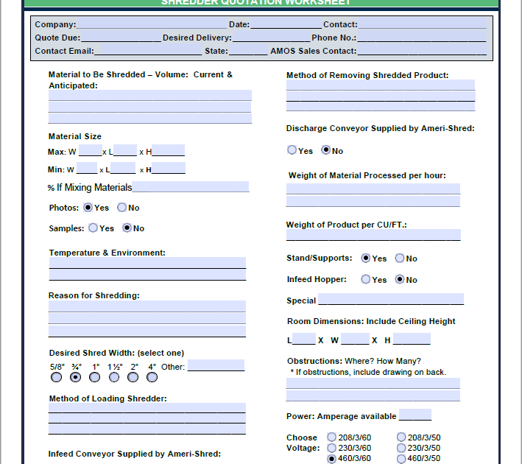The image size is (522, 464).
Task: Click the Phone No. field
Action: 421,36
